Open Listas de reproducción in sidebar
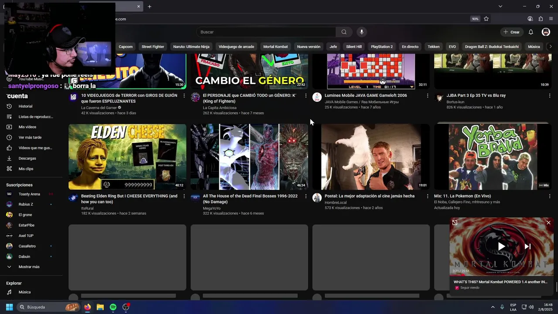This screenshot has width=558, height=314. click(x=31, y=117)
